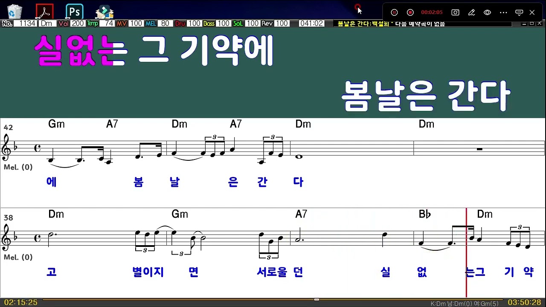Image resolution: width=546 pixels, height=307 pixels.
Task: Click the lyric 서로울 던
Action: click(x=280, y=272)
